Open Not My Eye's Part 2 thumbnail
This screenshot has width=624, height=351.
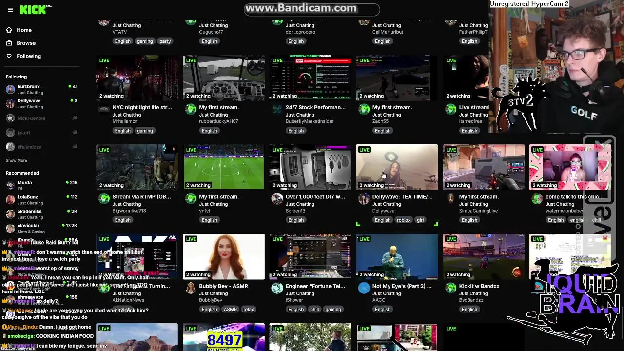(x=397, y=256)
